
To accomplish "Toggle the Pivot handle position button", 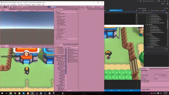I will click(20, 7).
